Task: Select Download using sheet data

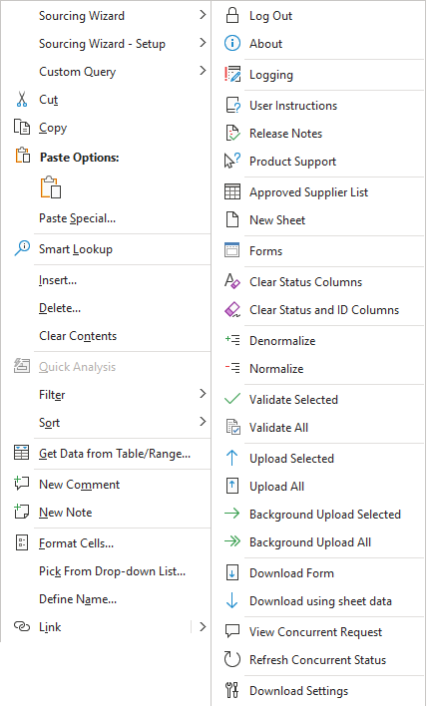Action: pos(318,600)
